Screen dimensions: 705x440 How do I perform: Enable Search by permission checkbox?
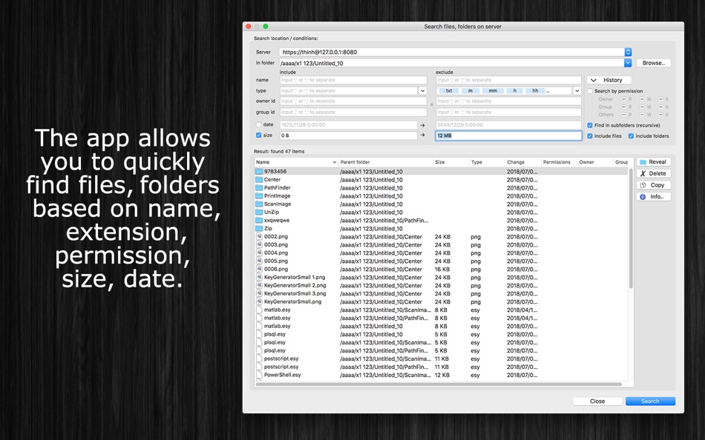[590, 91]
